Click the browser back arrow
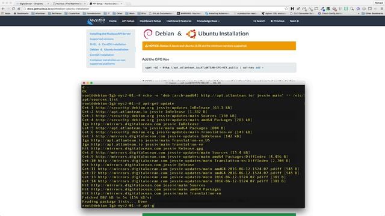This screenshot has height=216, width=385. tap(3, 8)
